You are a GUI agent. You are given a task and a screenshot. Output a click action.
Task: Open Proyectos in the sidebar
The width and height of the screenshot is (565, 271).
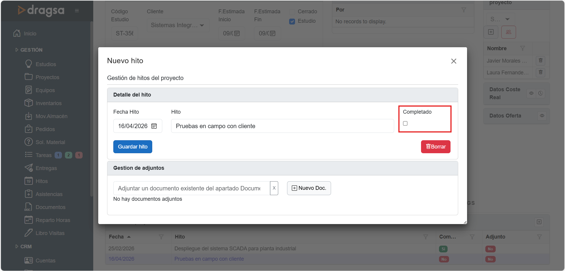tap(47, 77)
